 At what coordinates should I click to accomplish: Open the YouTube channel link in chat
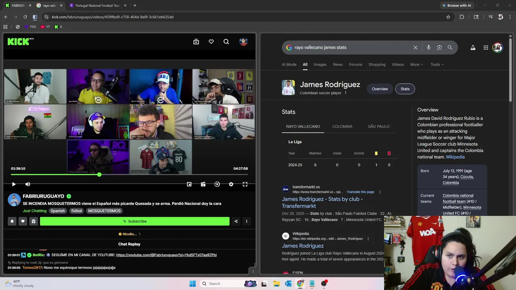(166, 255)
